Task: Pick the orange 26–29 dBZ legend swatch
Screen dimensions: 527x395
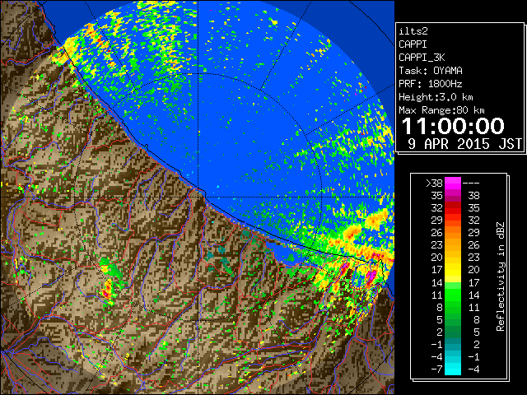Action: pos(453,233)
